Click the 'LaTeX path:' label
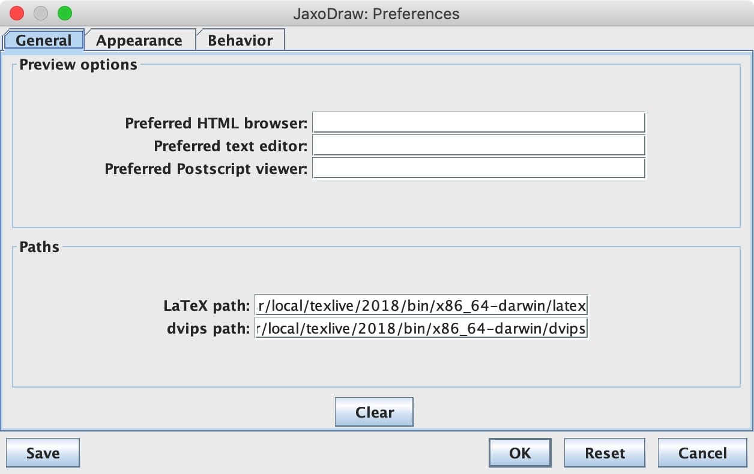The height and width of the screenshot is (474, 754). (x=207, y=306)
